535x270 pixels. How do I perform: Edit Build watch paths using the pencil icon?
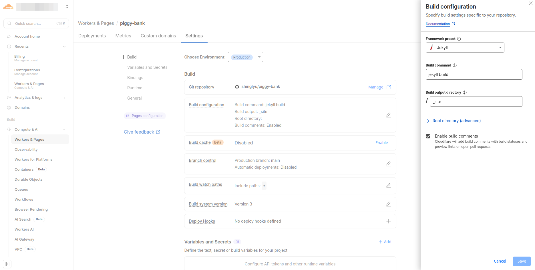pos(388,186)
